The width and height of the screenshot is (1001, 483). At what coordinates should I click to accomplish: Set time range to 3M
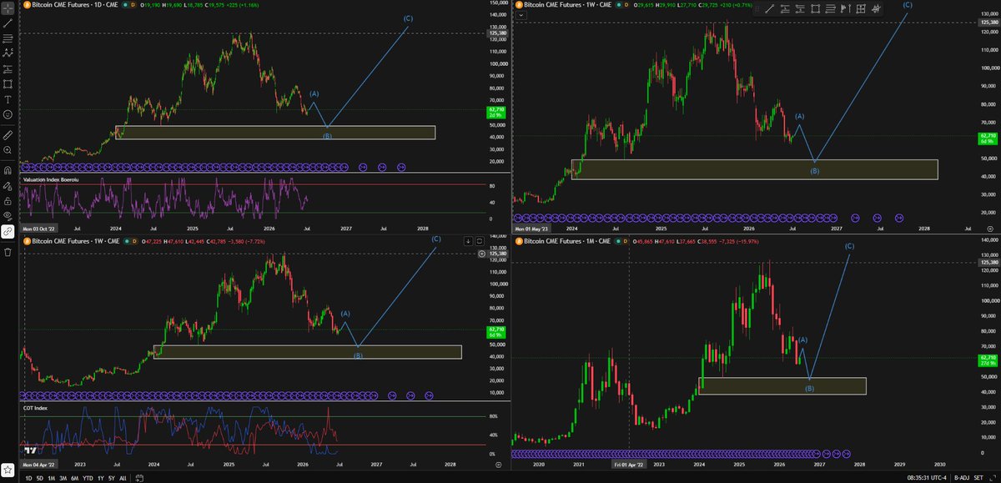(x=63, y=478)
